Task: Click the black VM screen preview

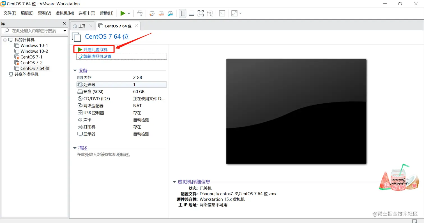Action: click(x=296, y=111)
